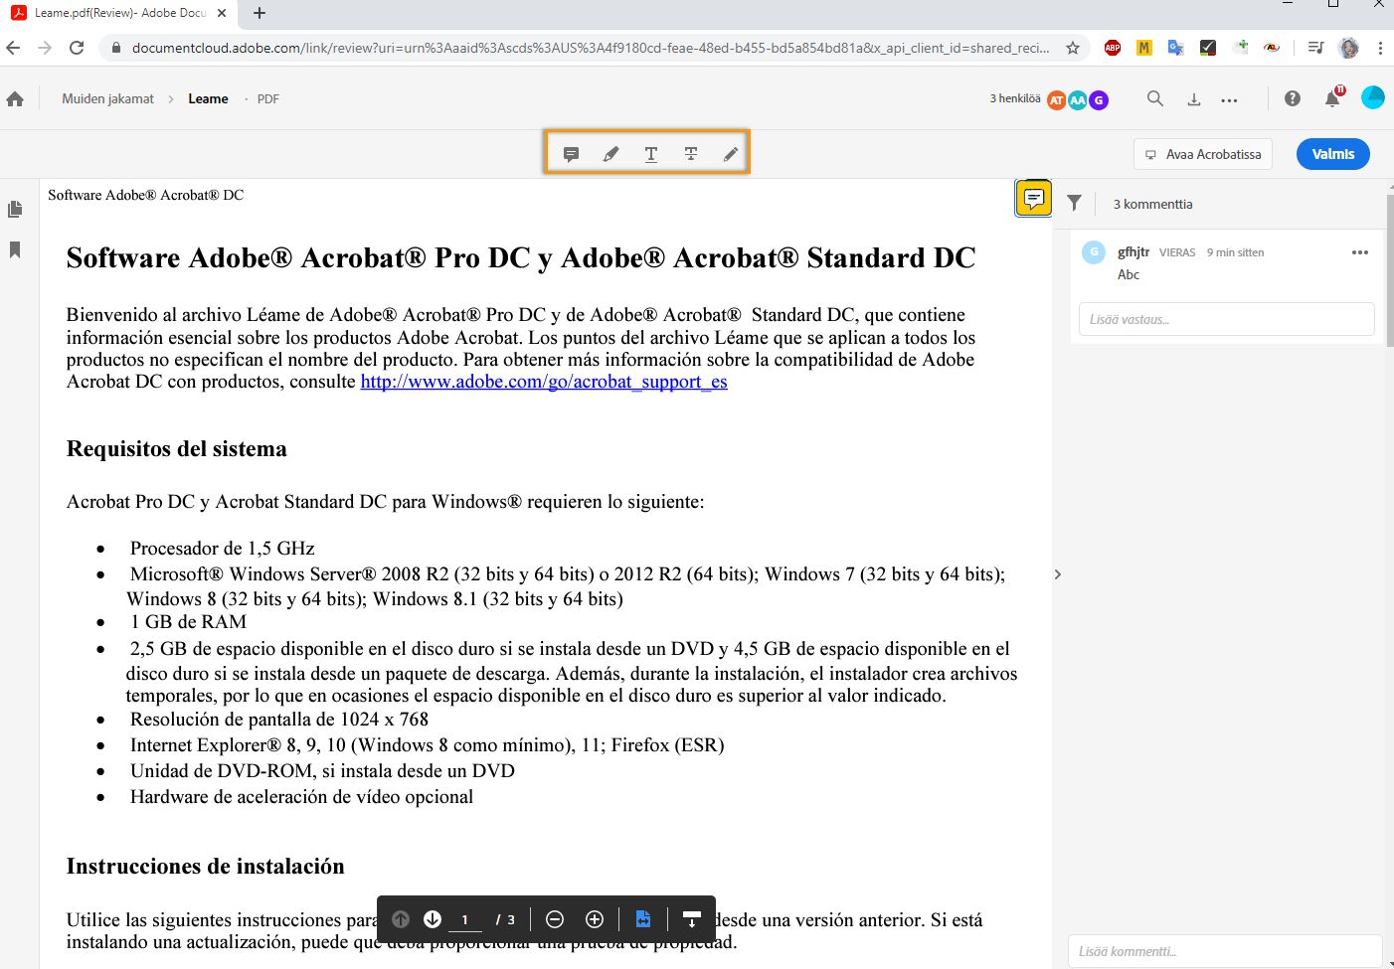Screen dimensions: 1394x969
Task: Select the strikethrough text tool
Action: (691, 154)
